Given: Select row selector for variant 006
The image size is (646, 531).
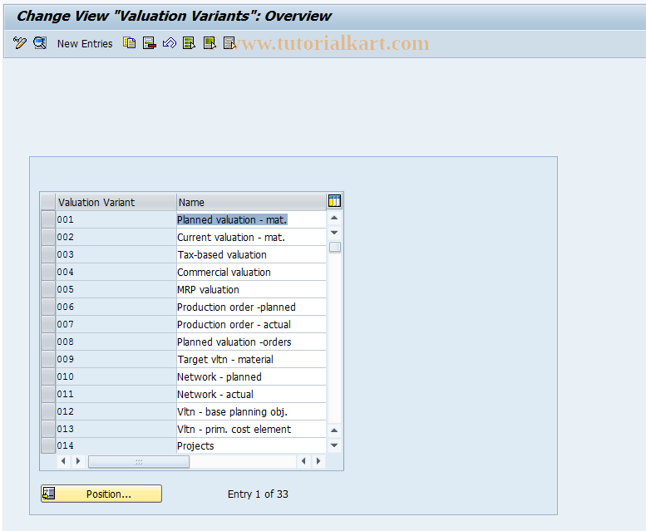Looking at the screenshot, I should (48, 307).
